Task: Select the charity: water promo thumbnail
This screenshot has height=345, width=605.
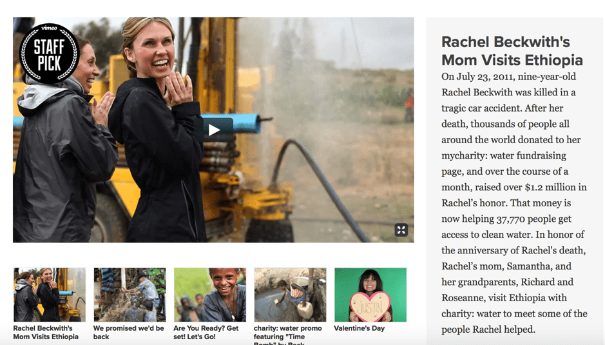Action: pyautogui.click(x=290, y=295)
